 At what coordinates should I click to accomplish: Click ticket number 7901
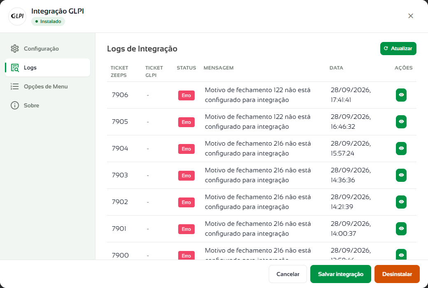(119, 229)
